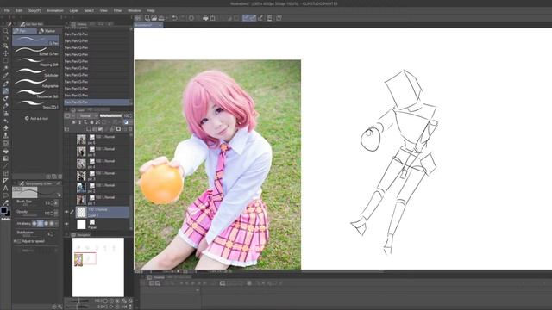Click the Save icon in the command bar
Image resolution: width=552 pixels, height=310 pixels.
[161, 18]
